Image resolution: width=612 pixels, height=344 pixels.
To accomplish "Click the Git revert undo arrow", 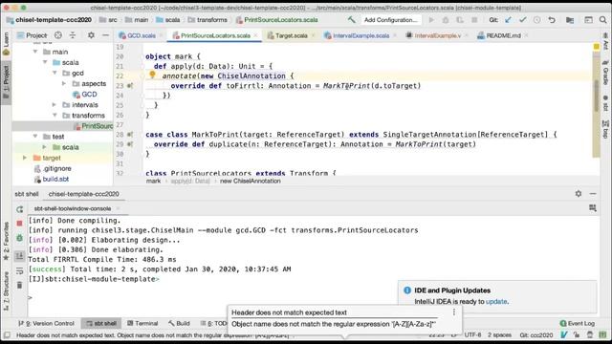I will [x=552, y=20].
